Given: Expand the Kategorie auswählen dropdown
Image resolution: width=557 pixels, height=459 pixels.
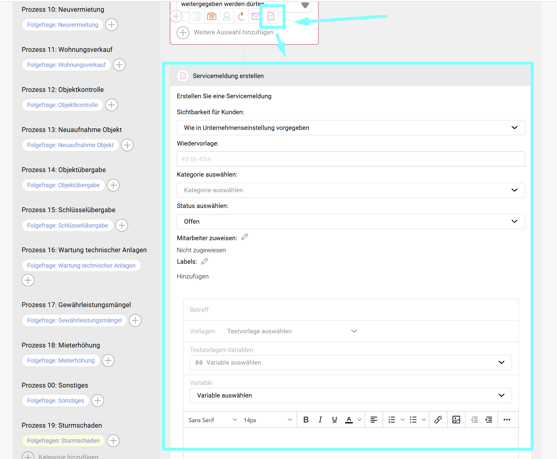Looking at the screenshot, I should [351, 190].
